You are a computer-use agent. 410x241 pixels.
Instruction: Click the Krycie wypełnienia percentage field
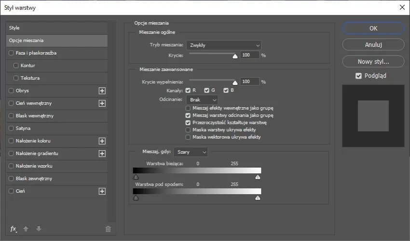pos(249,82)
